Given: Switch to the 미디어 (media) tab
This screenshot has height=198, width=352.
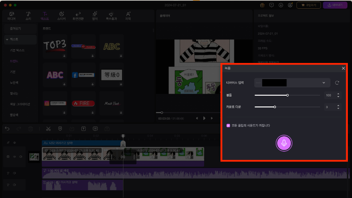Looking at the screenshot, I should (12, 16).
